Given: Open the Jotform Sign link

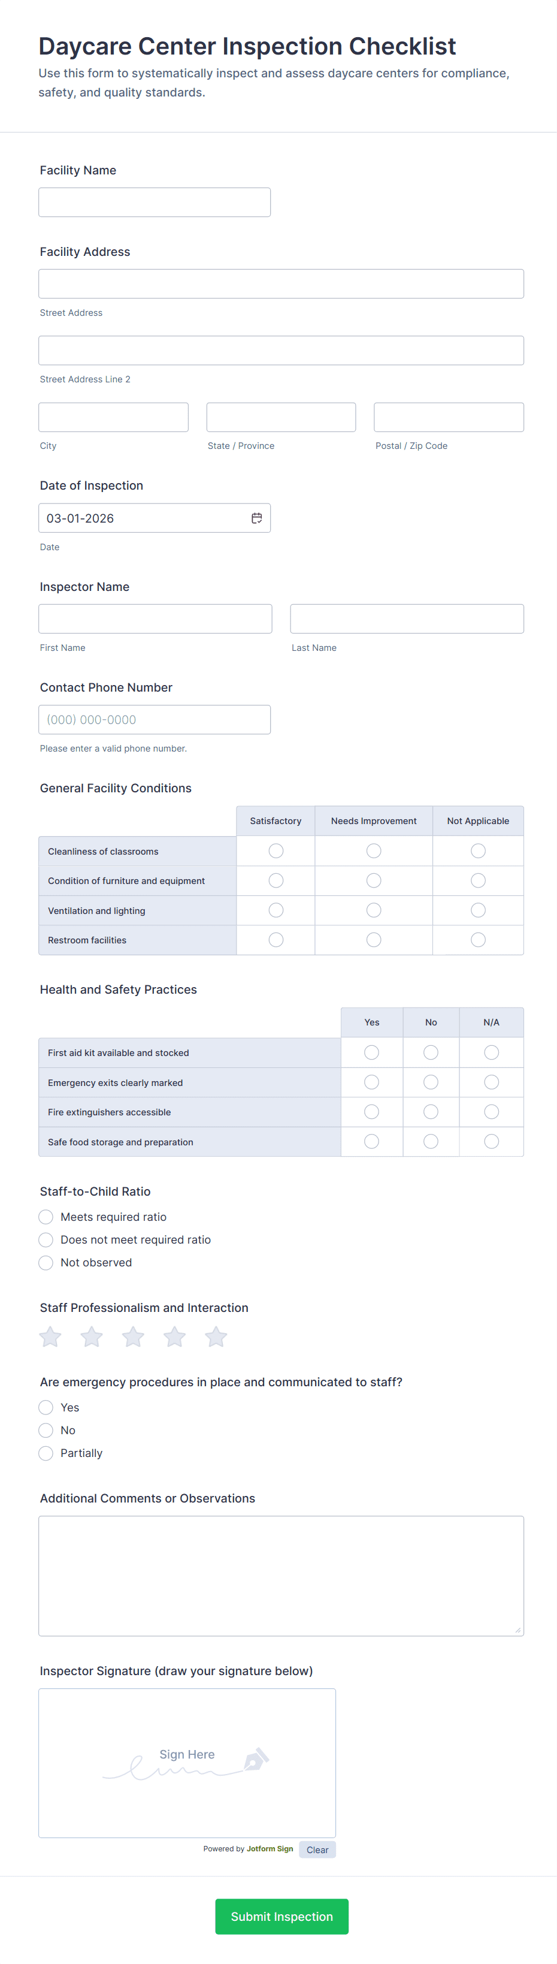Looking at the screenshot, I should (270, 1849).
